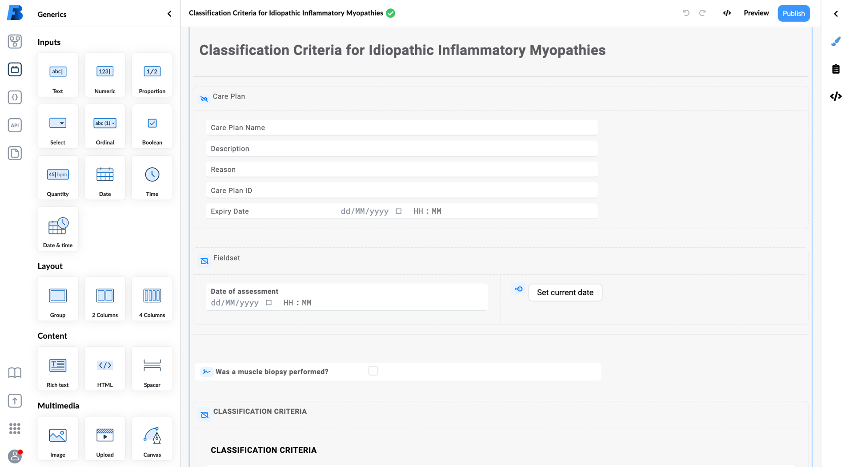Open the user account avatar menu
850x467 pixels.
[x=15, y=456]
